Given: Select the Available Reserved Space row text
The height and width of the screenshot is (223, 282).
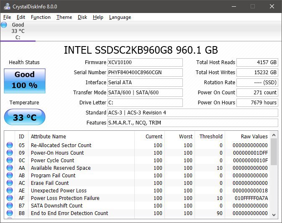Looking at the screenshot, I should coord(61,168).
